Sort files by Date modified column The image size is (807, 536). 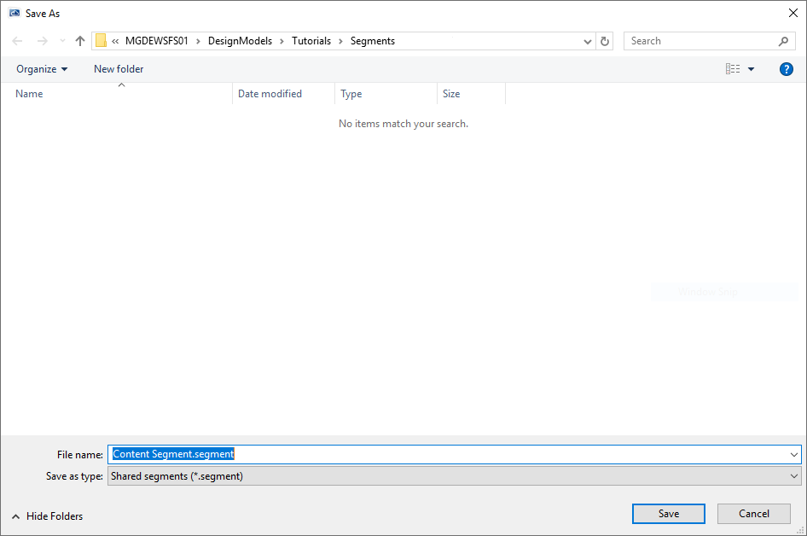click(x=270, y=94)
